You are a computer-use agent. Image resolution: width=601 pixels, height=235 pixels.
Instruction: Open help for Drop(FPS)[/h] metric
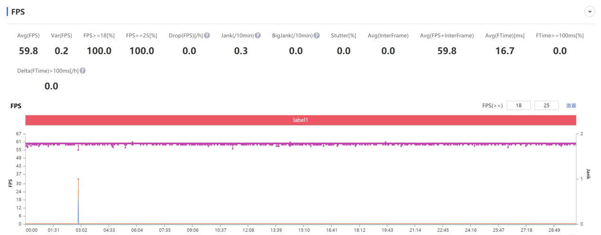coord(207,36)
